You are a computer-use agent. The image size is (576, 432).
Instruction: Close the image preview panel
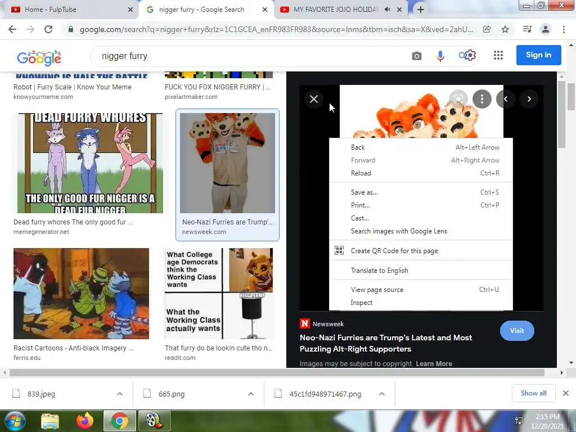[314, 99]
